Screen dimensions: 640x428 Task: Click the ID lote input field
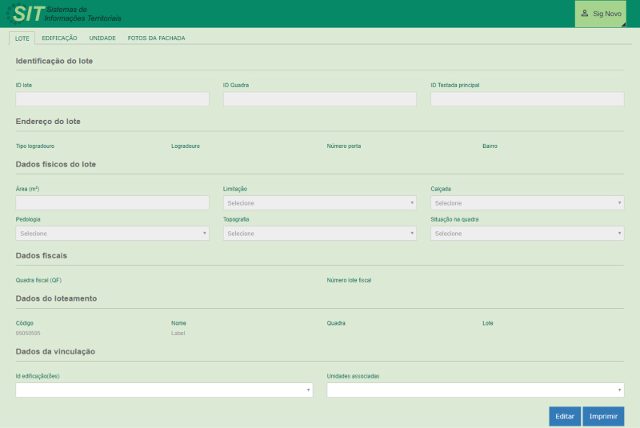112,99
